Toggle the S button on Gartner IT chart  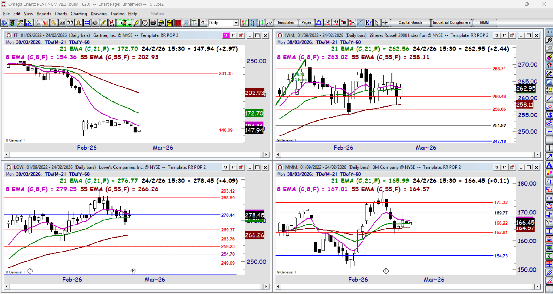(226, 35)
